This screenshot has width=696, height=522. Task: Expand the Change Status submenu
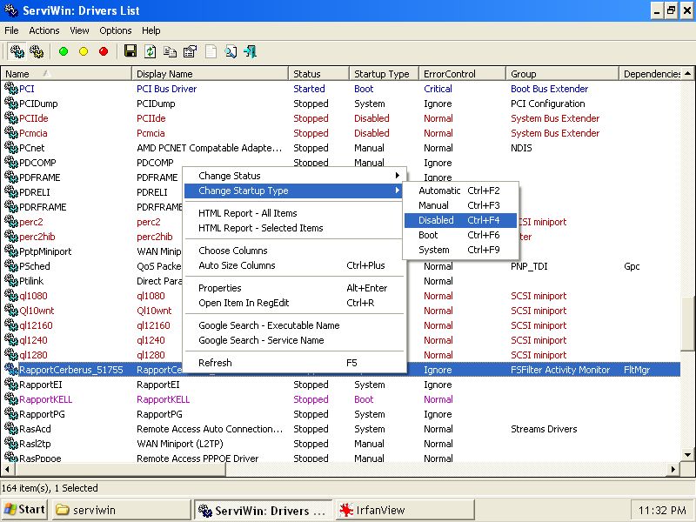coord(295,176)
